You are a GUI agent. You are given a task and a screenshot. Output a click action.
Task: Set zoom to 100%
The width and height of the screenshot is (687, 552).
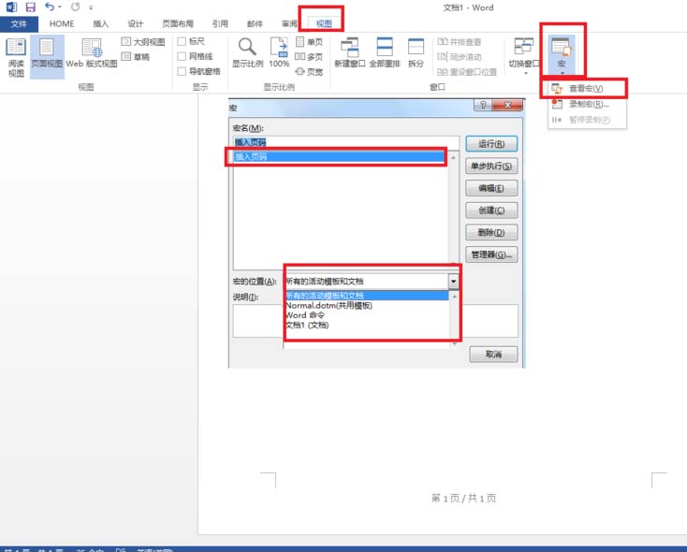(x=279, y=52)
